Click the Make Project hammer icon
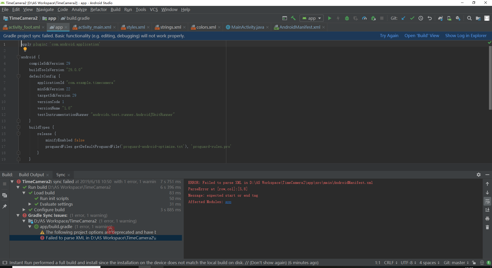Image resolution: width=492 pixels, height=268 pixels. [x=293, y=18]
